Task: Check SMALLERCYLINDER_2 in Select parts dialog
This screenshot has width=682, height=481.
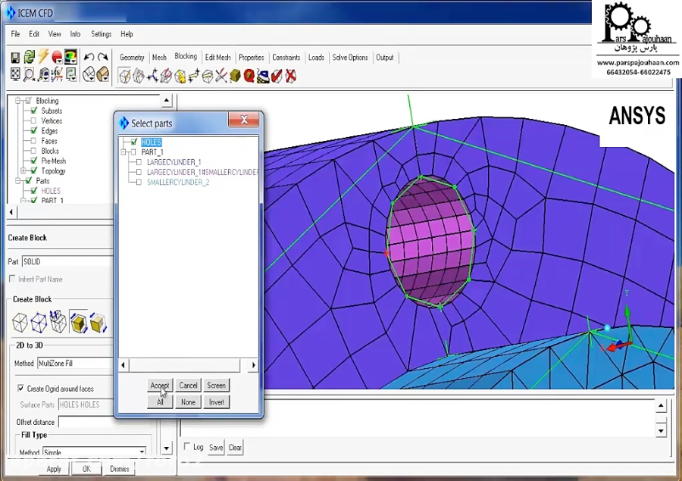Action: 139,183
